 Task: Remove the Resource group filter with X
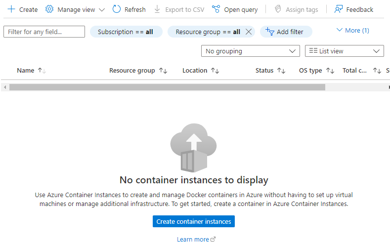[249, 32]
